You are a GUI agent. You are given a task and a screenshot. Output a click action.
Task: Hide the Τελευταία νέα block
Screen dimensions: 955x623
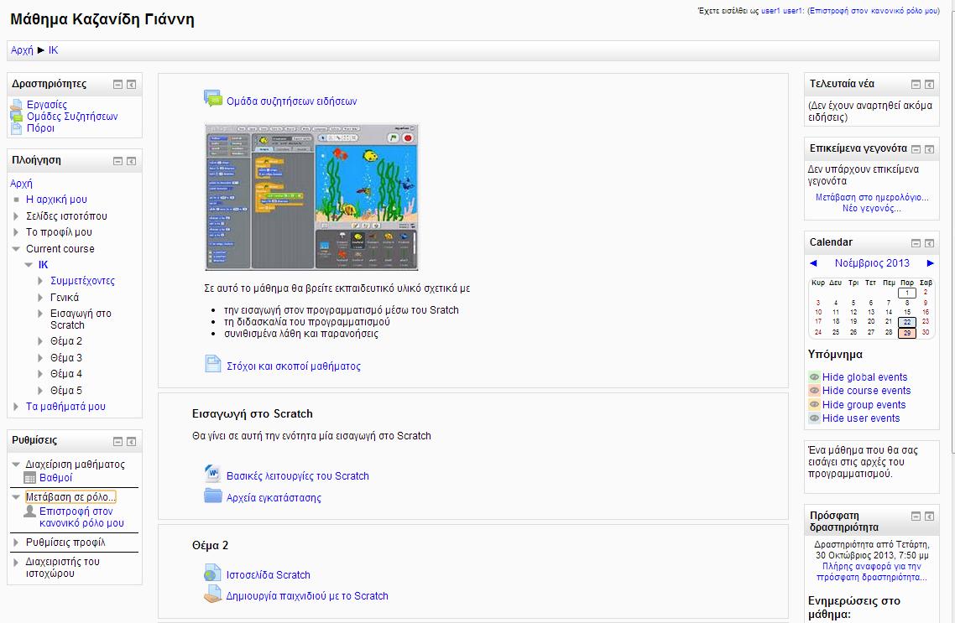pyautogui.click(x=916, y=85)
